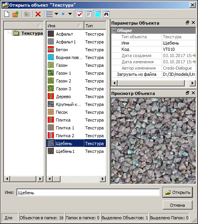Float the Параметры Объекта panel
The image size is (198, 224).
pyautogui.click(x=187, y=23)
